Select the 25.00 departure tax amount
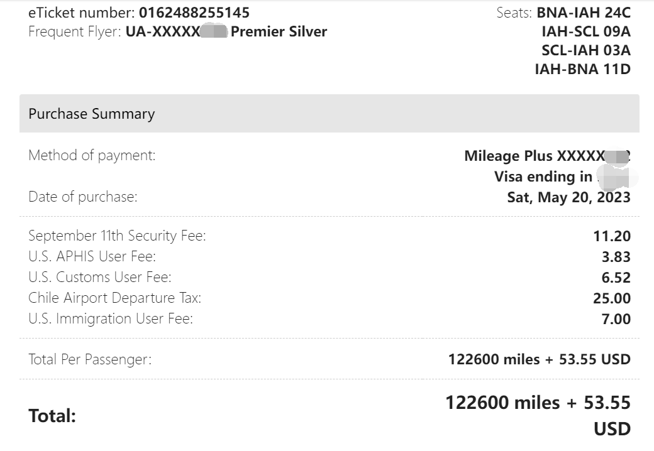The width and height of the screenshot is (654, 451). click(611, 298)
